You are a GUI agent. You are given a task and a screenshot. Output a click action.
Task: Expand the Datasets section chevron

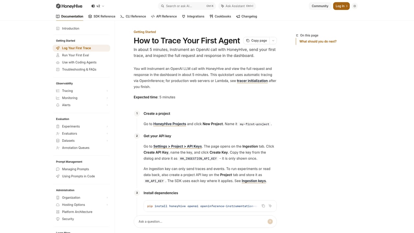pos(107,141)
